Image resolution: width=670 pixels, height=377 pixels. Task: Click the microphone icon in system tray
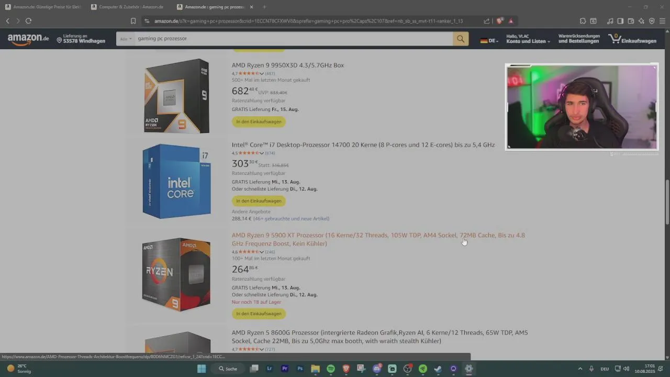click(x=591, y=369)
